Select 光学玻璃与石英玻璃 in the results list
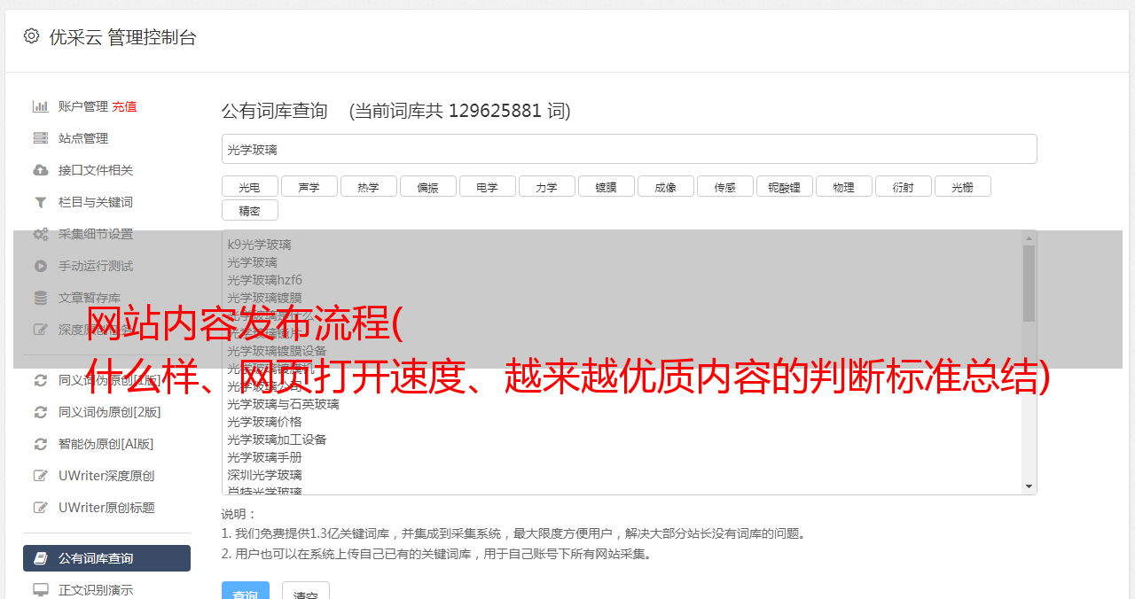The image size is (1135, 599). [283, 404]
